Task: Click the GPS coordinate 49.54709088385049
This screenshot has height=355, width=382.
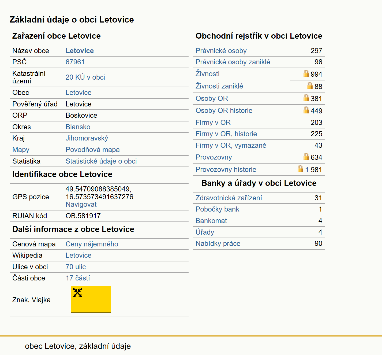Action: pos(98,189)
